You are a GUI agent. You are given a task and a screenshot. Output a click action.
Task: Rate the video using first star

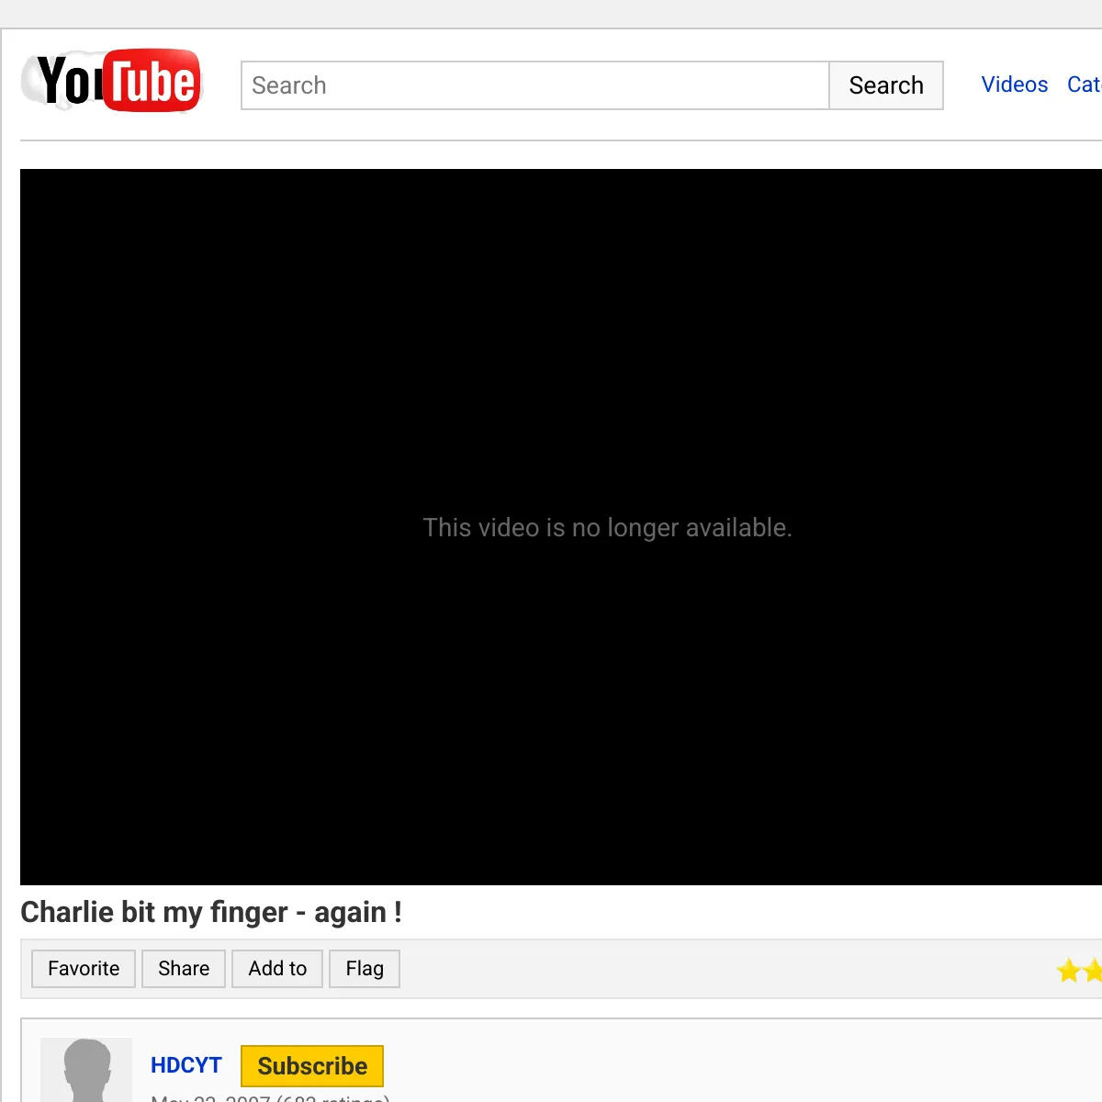(1069, 970)
